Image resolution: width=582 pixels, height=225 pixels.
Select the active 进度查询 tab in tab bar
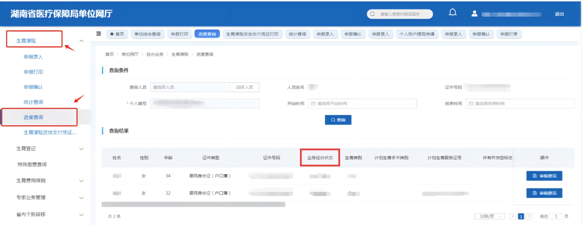click(207, 34)
